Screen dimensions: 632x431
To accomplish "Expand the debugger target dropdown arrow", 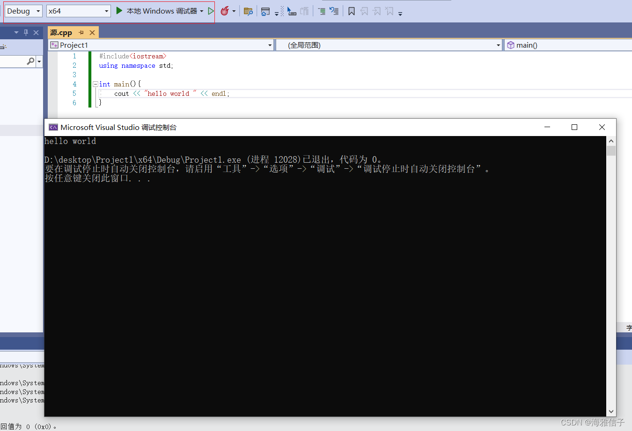I will point(202,11).
